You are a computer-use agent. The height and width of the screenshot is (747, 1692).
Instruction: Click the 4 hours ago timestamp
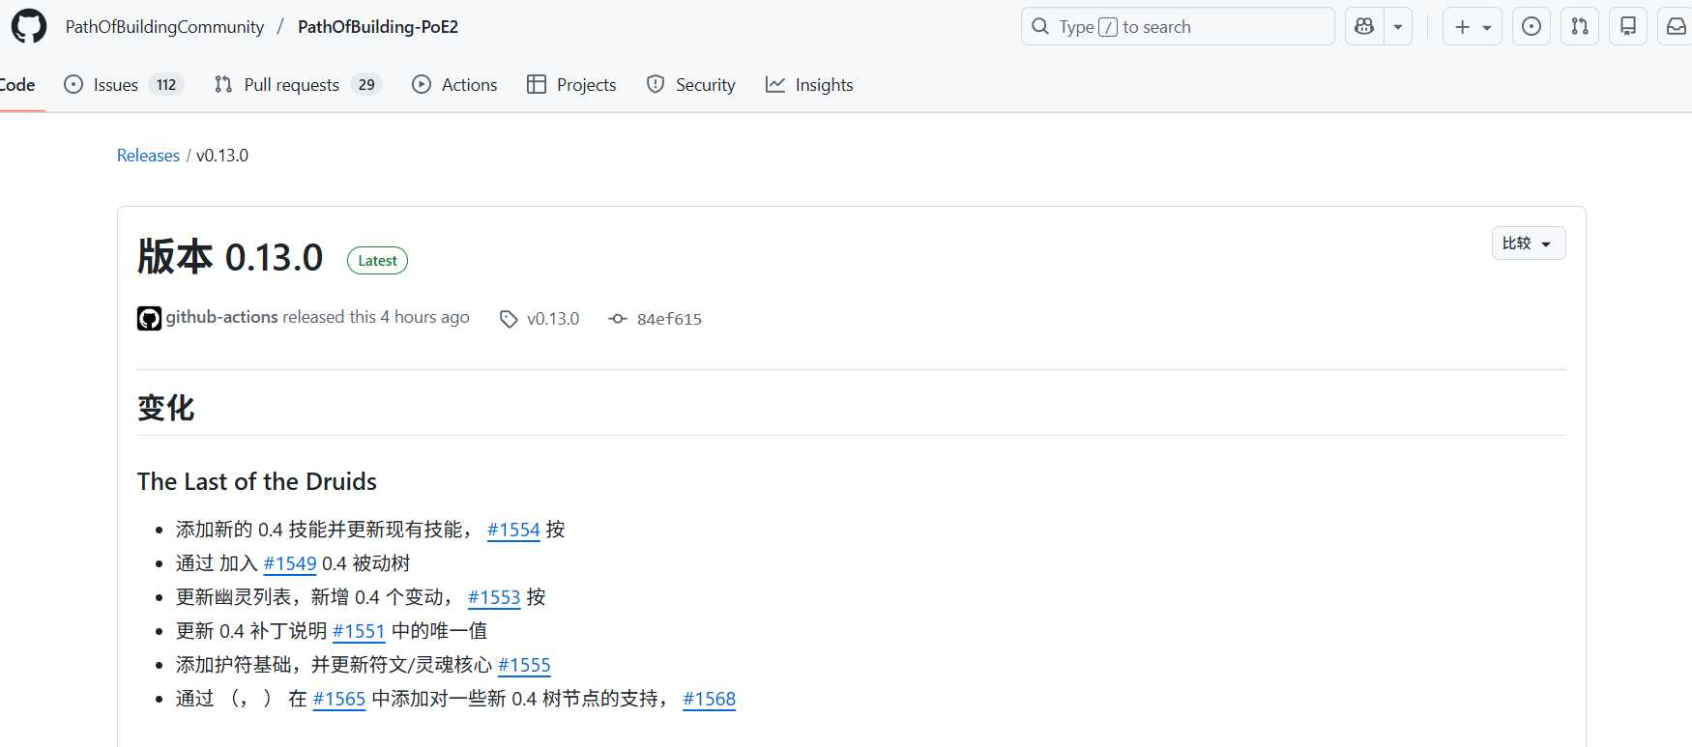[x=424, y=317]
